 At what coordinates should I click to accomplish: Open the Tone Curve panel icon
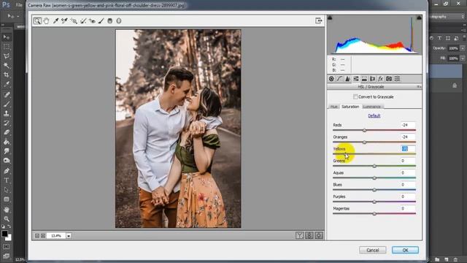[x=339, y=79]
